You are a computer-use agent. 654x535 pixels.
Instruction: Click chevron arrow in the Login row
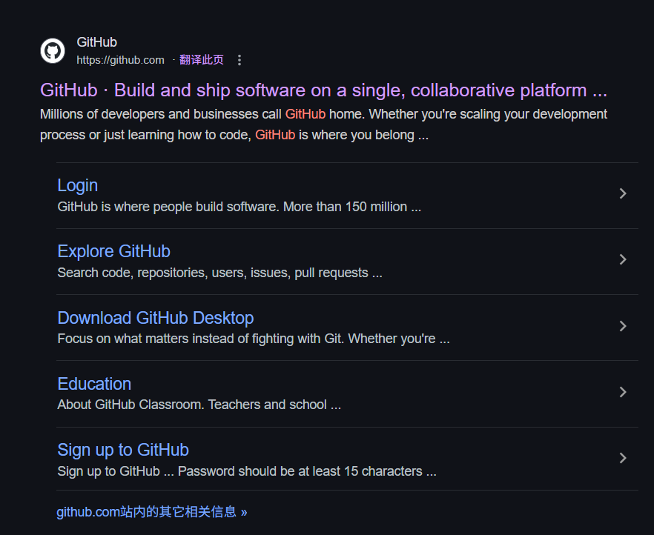[x=623, y=193]
